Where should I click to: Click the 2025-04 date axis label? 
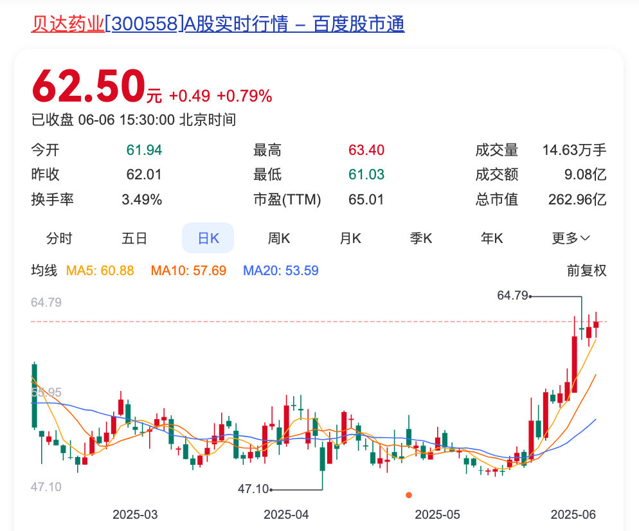286,515
